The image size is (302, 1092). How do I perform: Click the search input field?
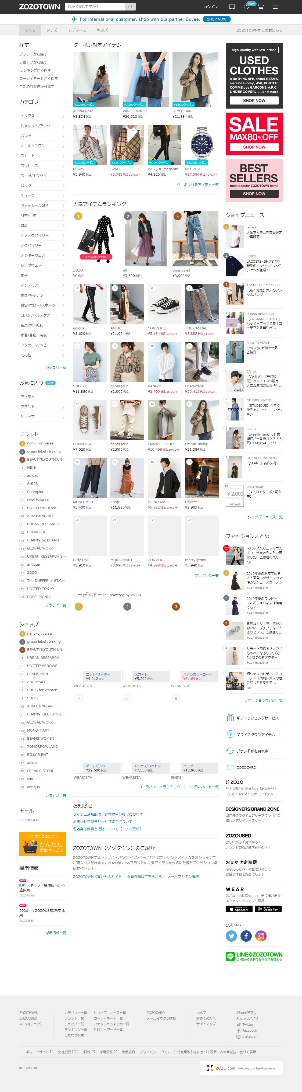[x=95, y=7]
